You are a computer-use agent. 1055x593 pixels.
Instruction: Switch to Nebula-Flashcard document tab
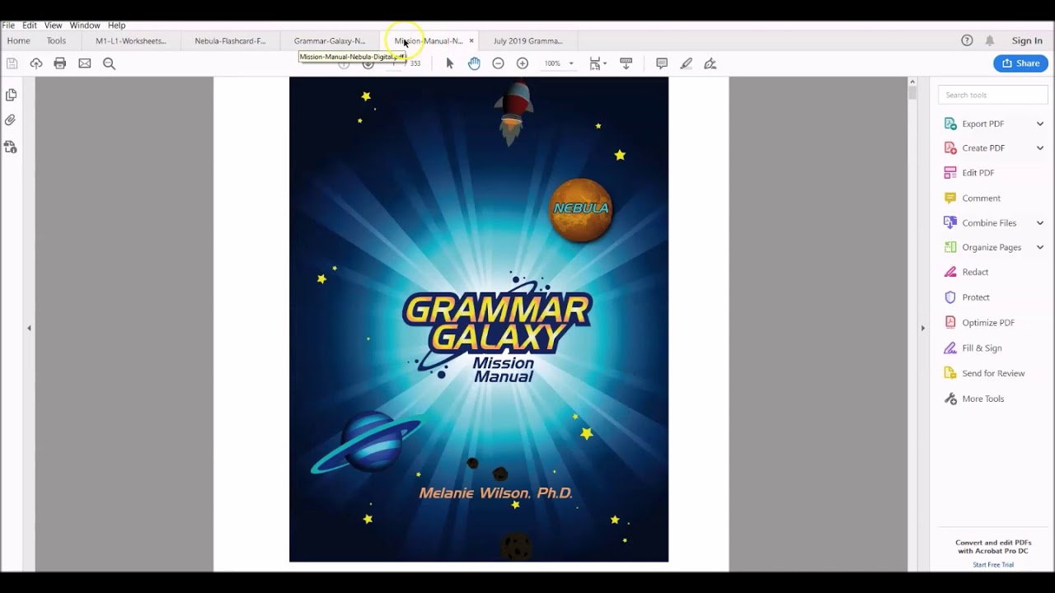coord(230,40)
